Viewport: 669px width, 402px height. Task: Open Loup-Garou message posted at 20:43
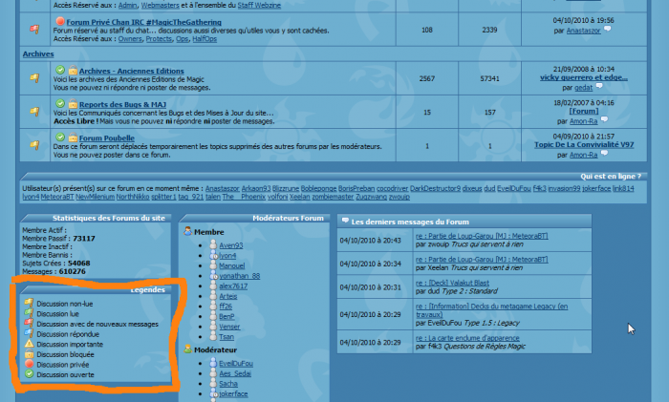click(482, 236)
